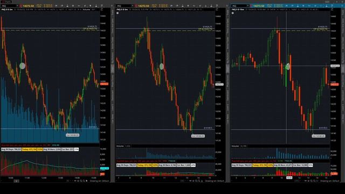Open the Level II side tab beside the 5m chart
Image resolution: width=345 pixels, height=194 pixels.
(x=227, y=107)
